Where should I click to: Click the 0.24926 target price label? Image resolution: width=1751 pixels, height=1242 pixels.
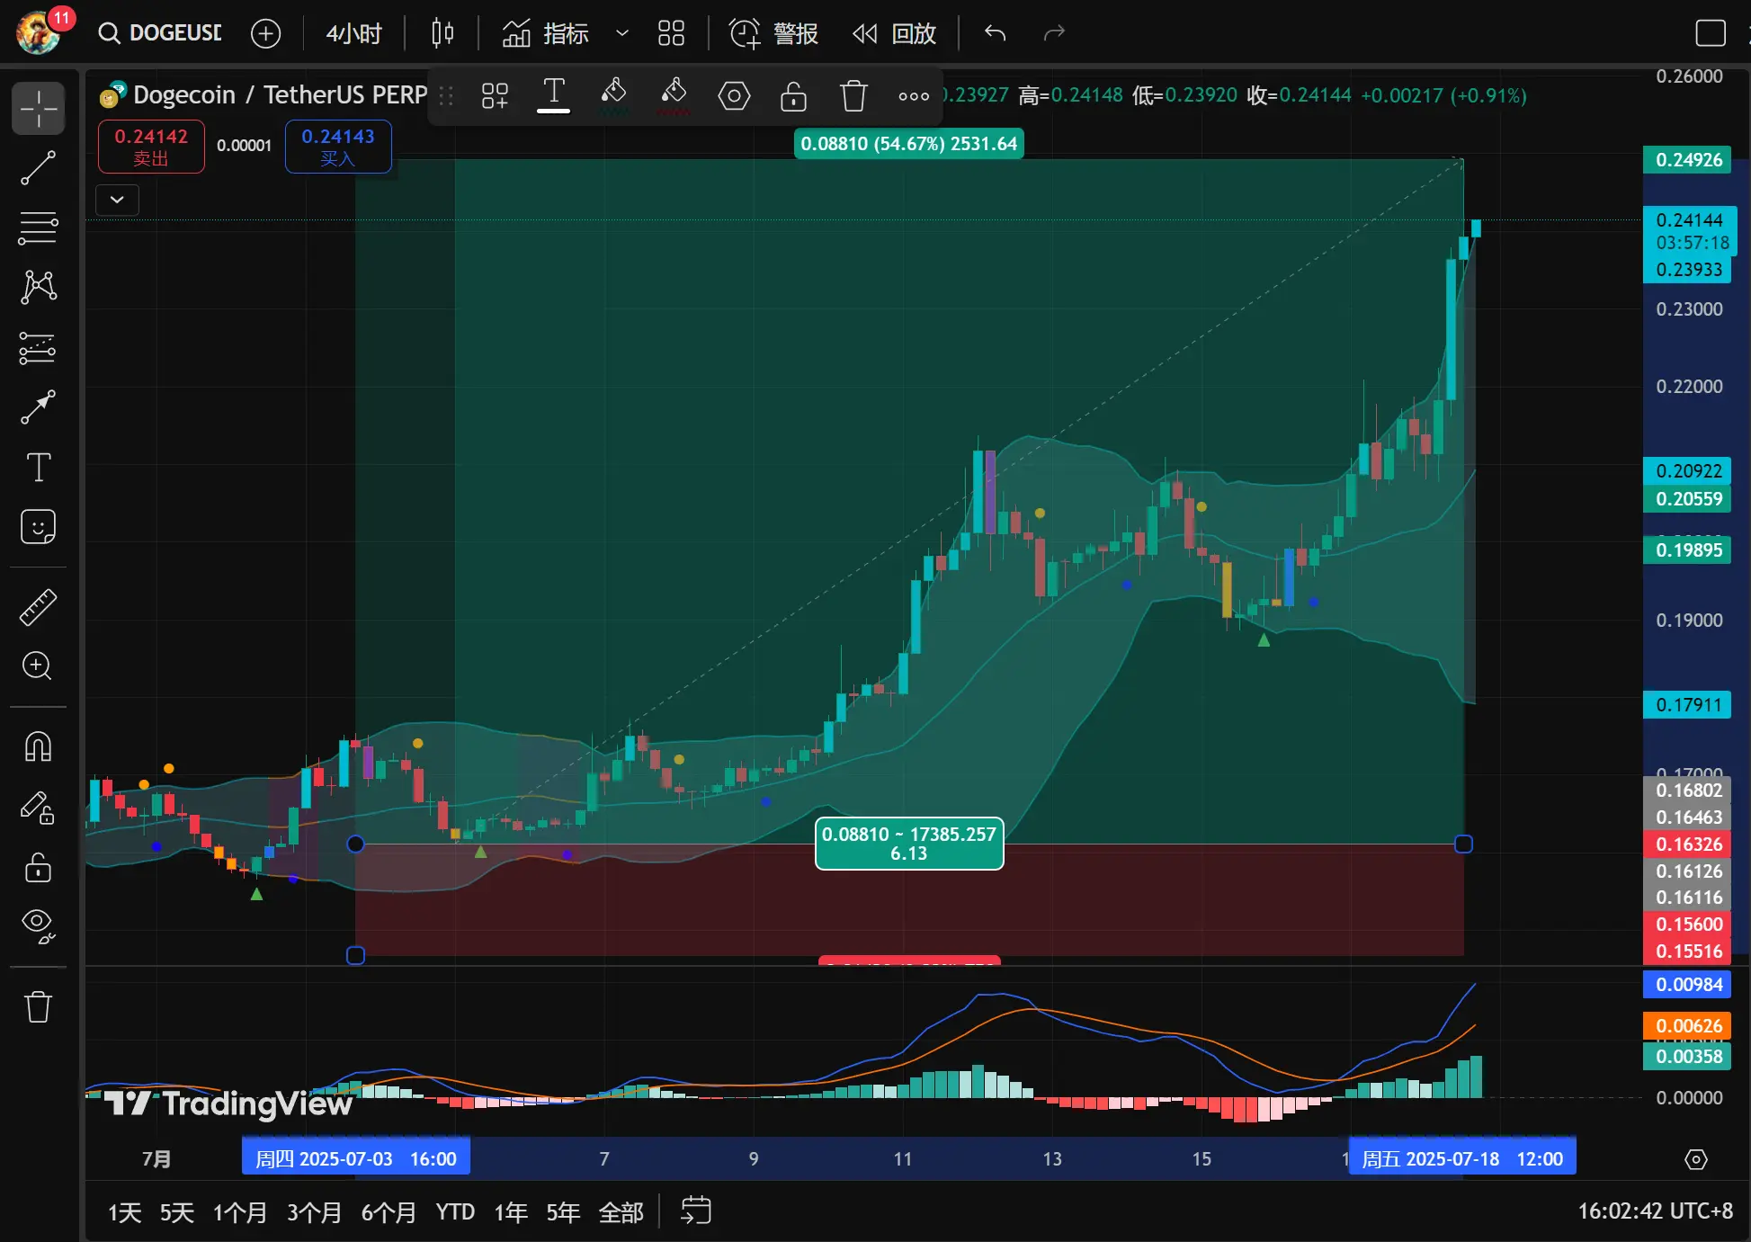tap(1688, 160)
